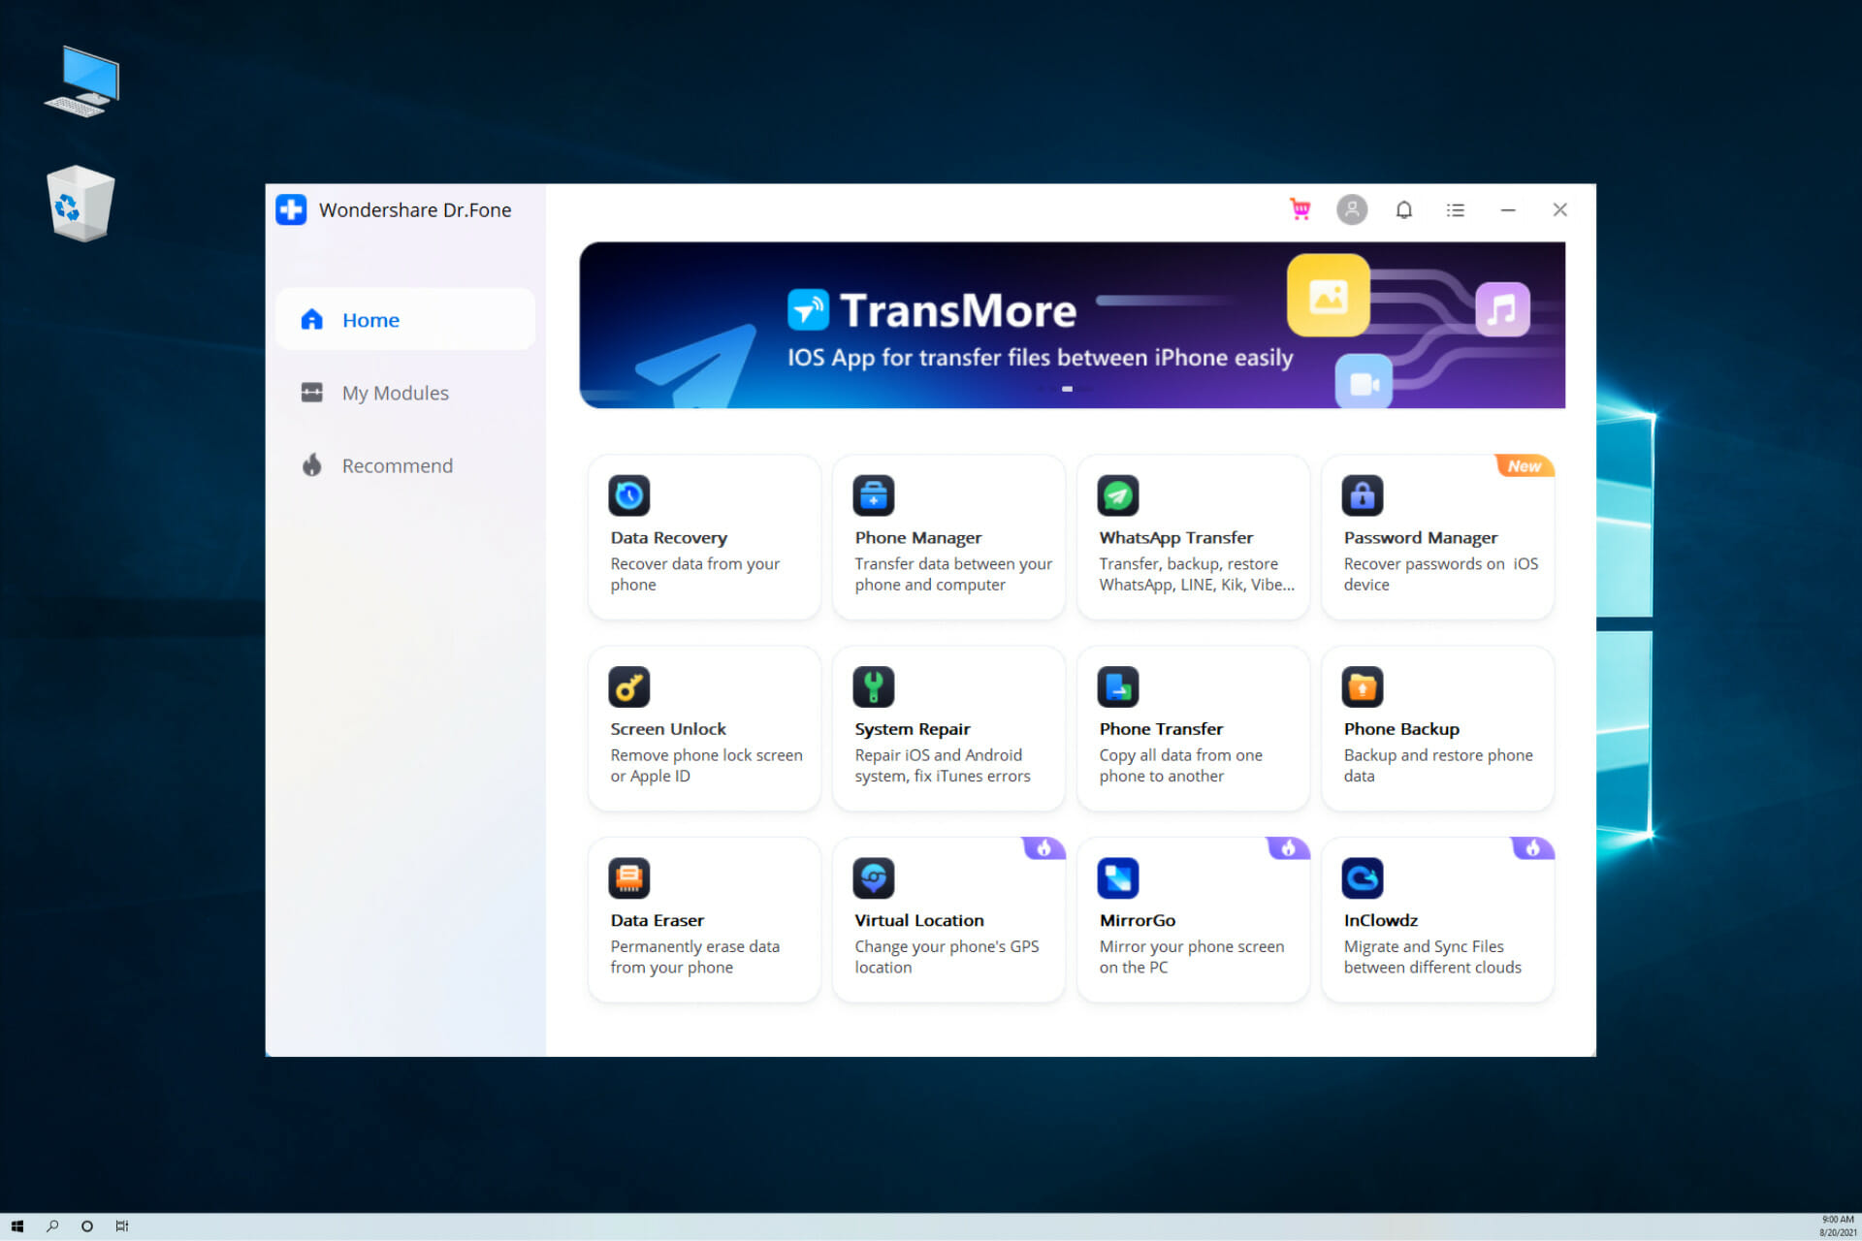The image size is (1862, 1241).
Task: Click the New badge on Password Manager
Action: 1525,466
